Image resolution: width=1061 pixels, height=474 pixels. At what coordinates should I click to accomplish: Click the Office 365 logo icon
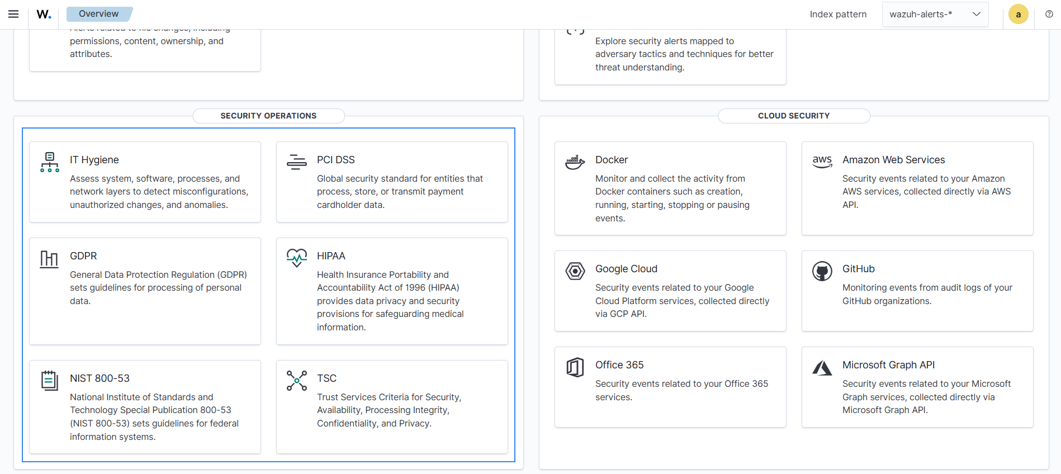tap(575, 367)
